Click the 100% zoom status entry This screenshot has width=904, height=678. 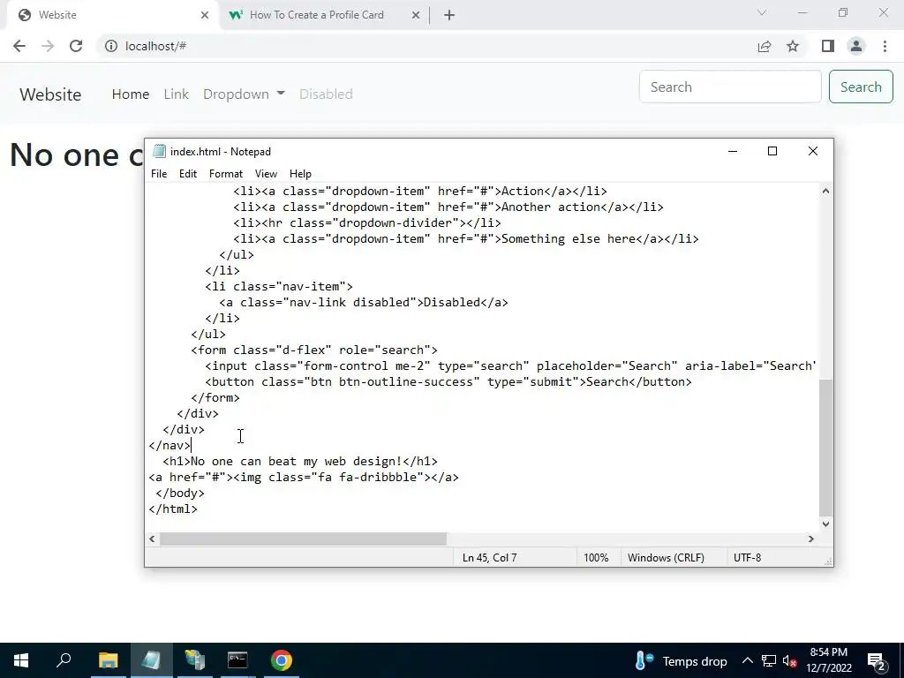click(x=596, y=558)
